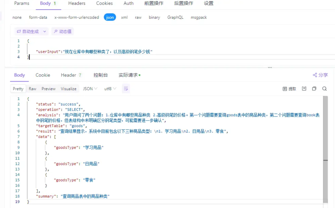The image size is (335, 208).
Task: Expand the auto-generate dropdown arrow
Action: pyautogui.click(x=45, y=31)
